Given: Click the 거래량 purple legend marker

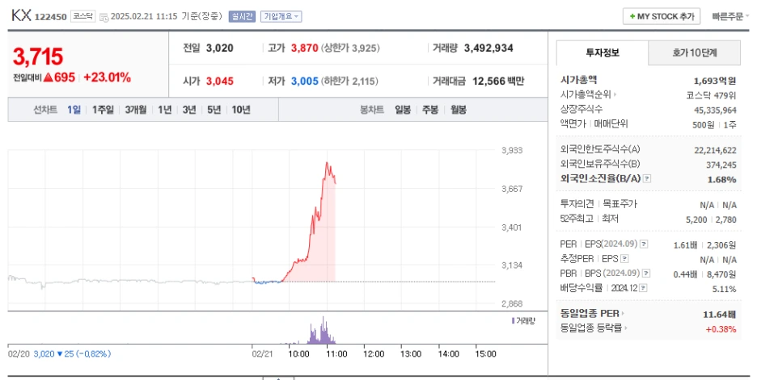Looking at the screenshot, I should 513,321.
